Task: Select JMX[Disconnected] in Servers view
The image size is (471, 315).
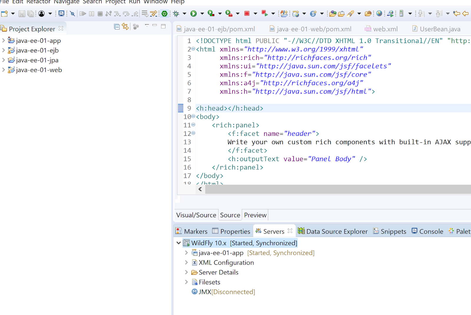Action: pos(223,292)
